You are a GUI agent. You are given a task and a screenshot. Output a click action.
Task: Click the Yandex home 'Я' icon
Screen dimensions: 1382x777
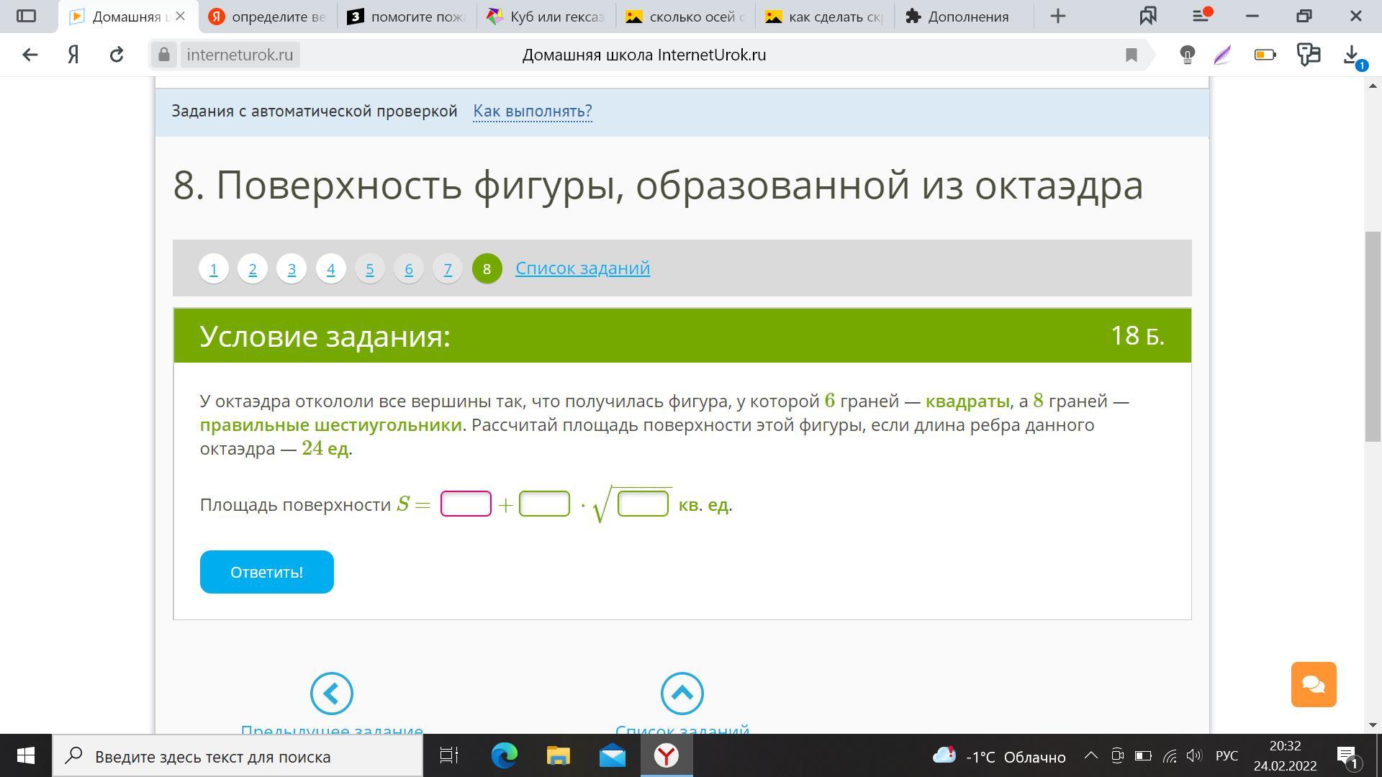click(x=73, y=55)
